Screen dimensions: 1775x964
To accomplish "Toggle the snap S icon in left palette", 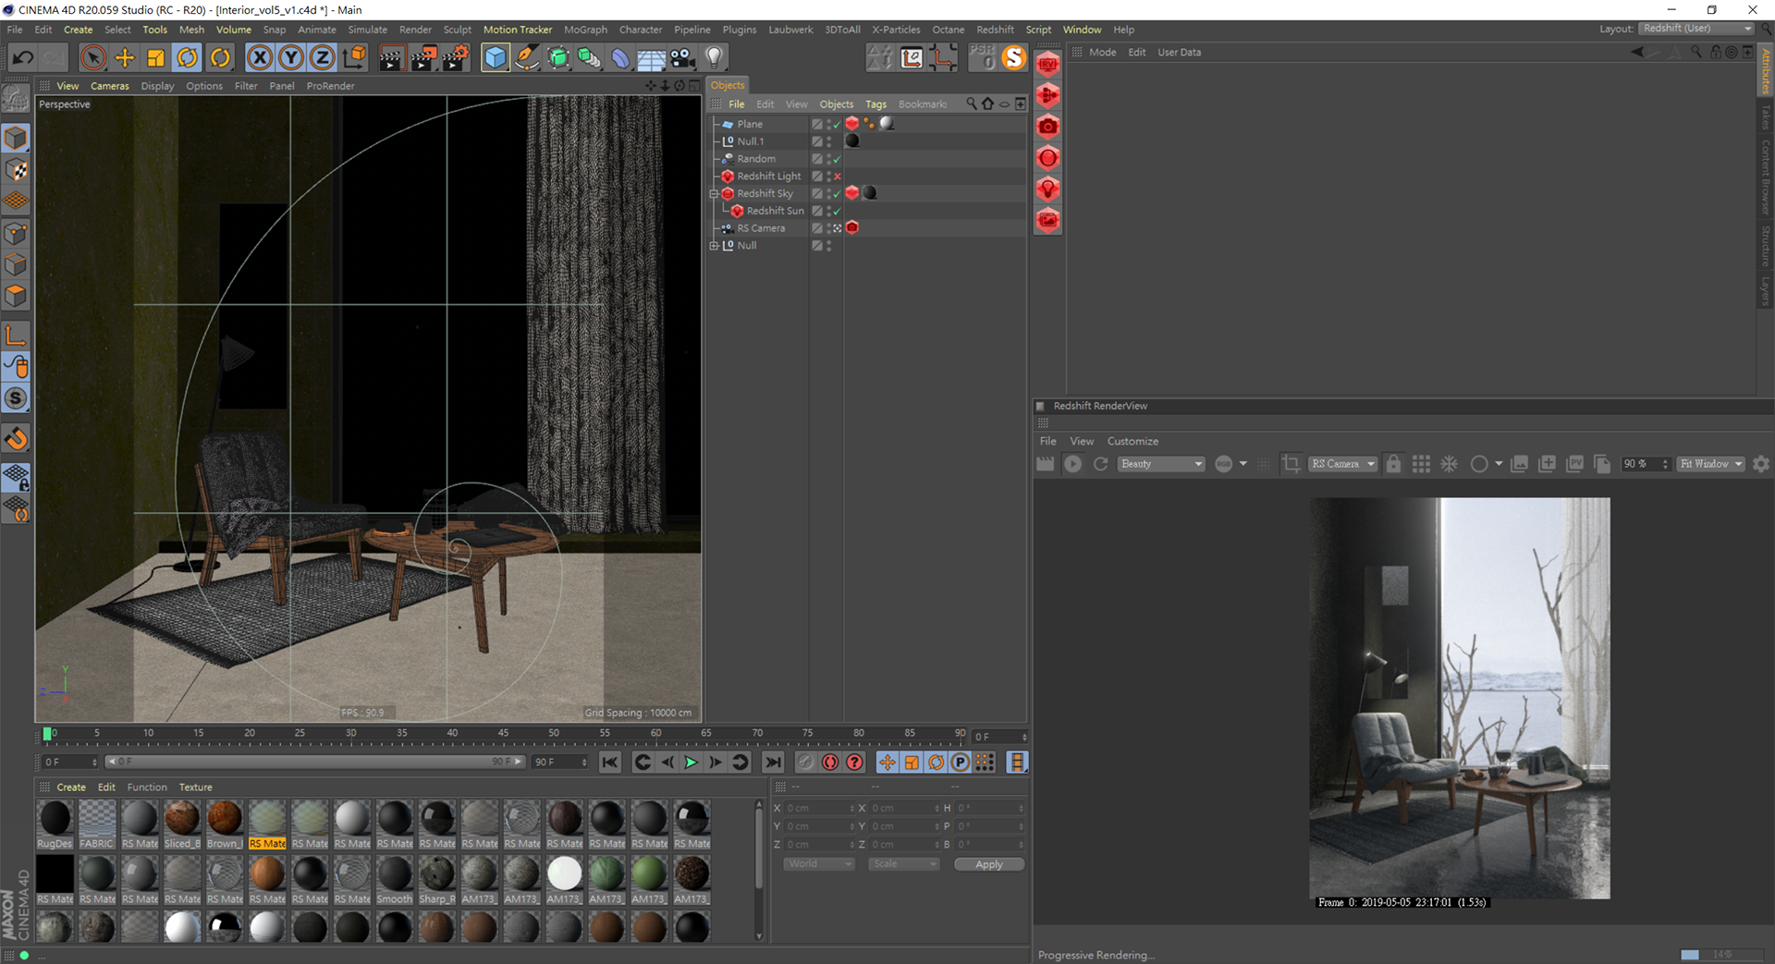I will [16, 398].
